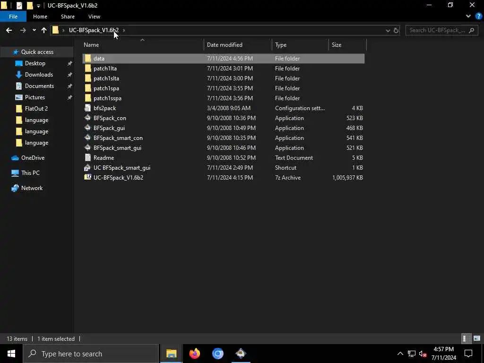Open FlatOut 2 folder in sidebar
The height and width of the screenshot is (363, 484).
pos(36,109)
